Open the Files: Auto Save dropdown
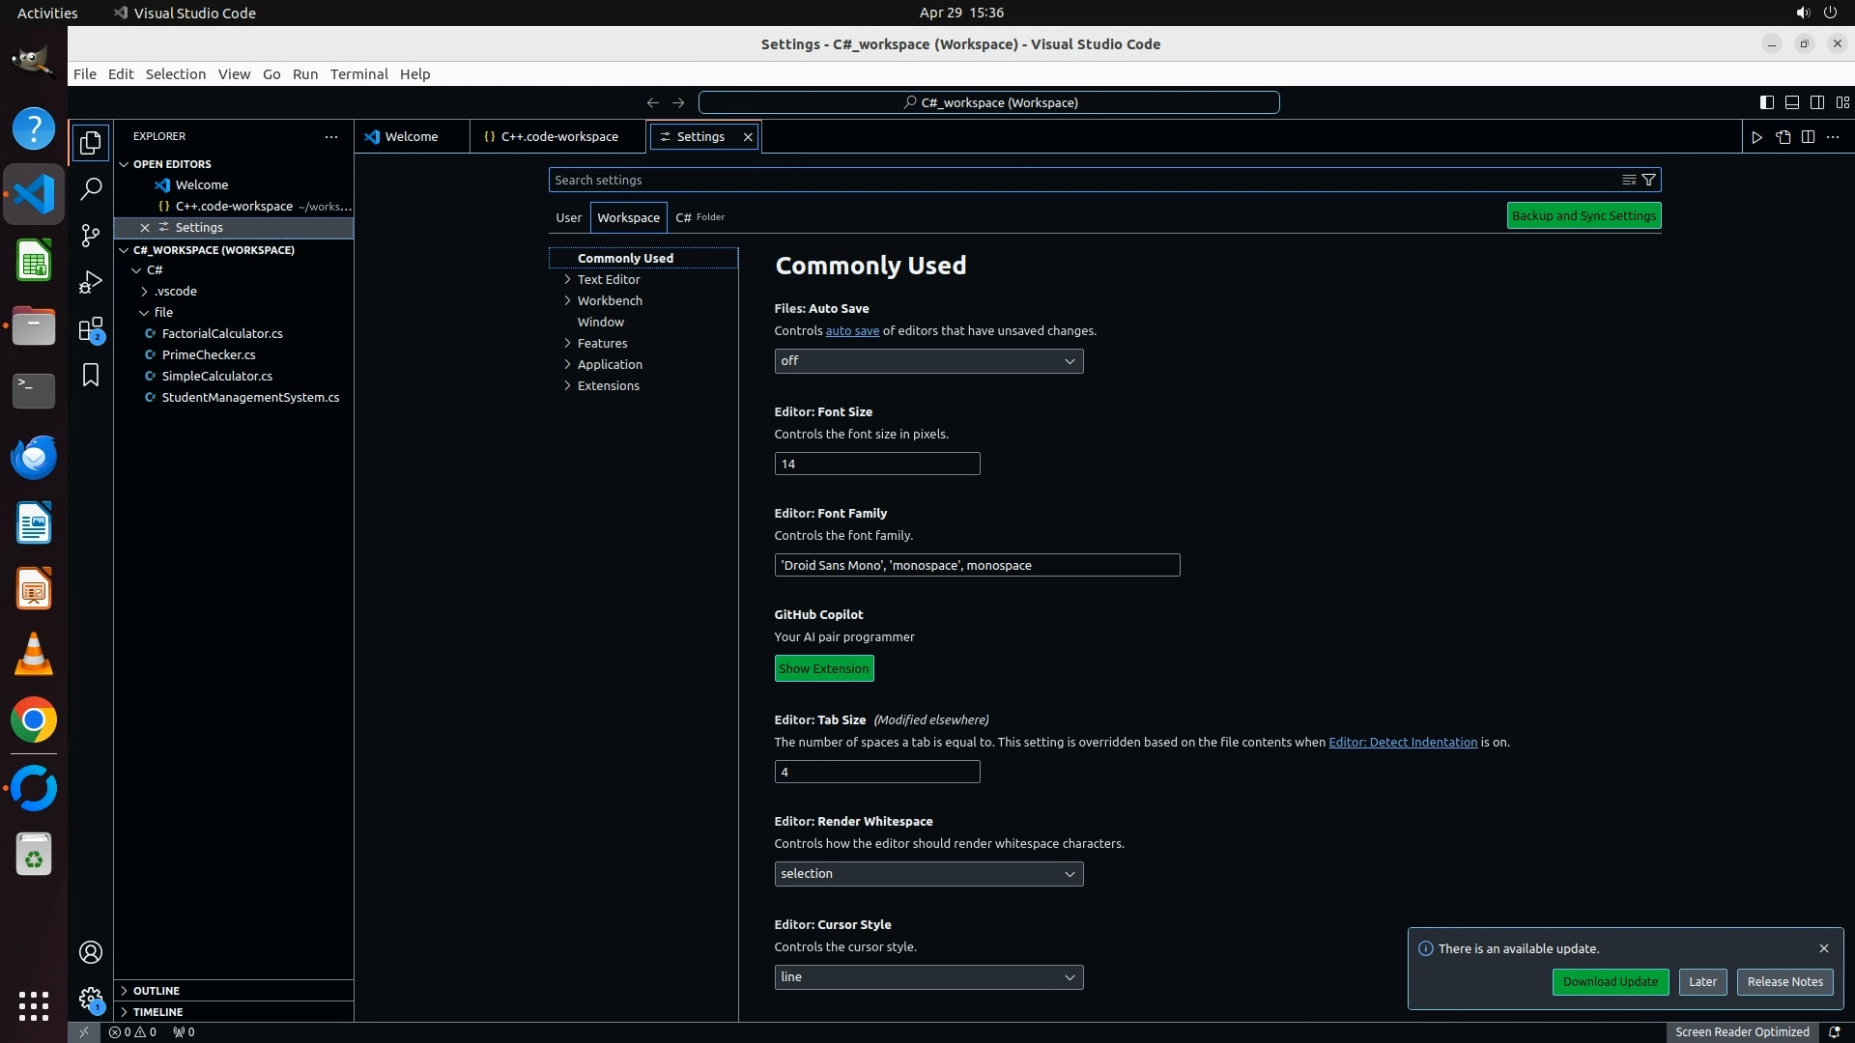Viewport: 1855px width, 1043px height. click(x=927, y=361)
